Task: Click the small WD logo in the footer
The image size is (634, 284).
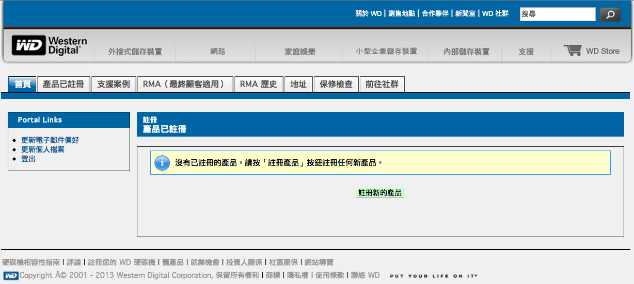Action: tap(11, 276)
